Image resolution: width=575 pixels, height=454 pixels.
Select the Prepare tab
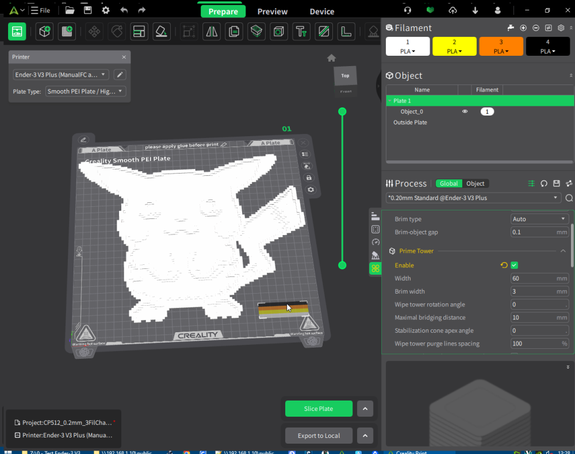(223, 11)
